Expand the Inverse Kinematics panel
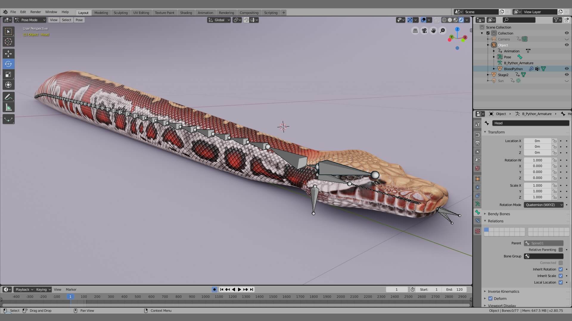The width and height of the screenshot is (572, 321). 503,291
